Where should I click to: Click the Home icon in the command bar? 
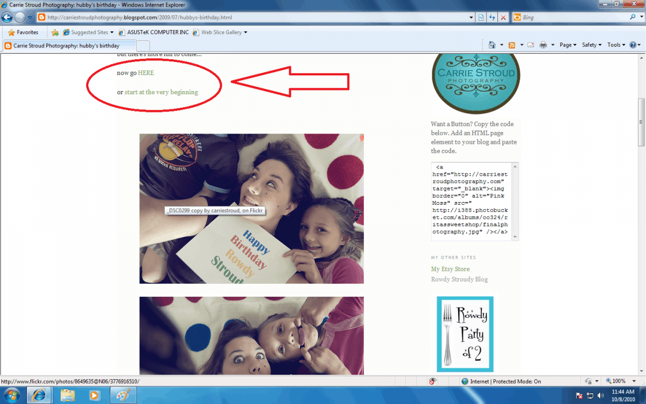pos(492,45)
